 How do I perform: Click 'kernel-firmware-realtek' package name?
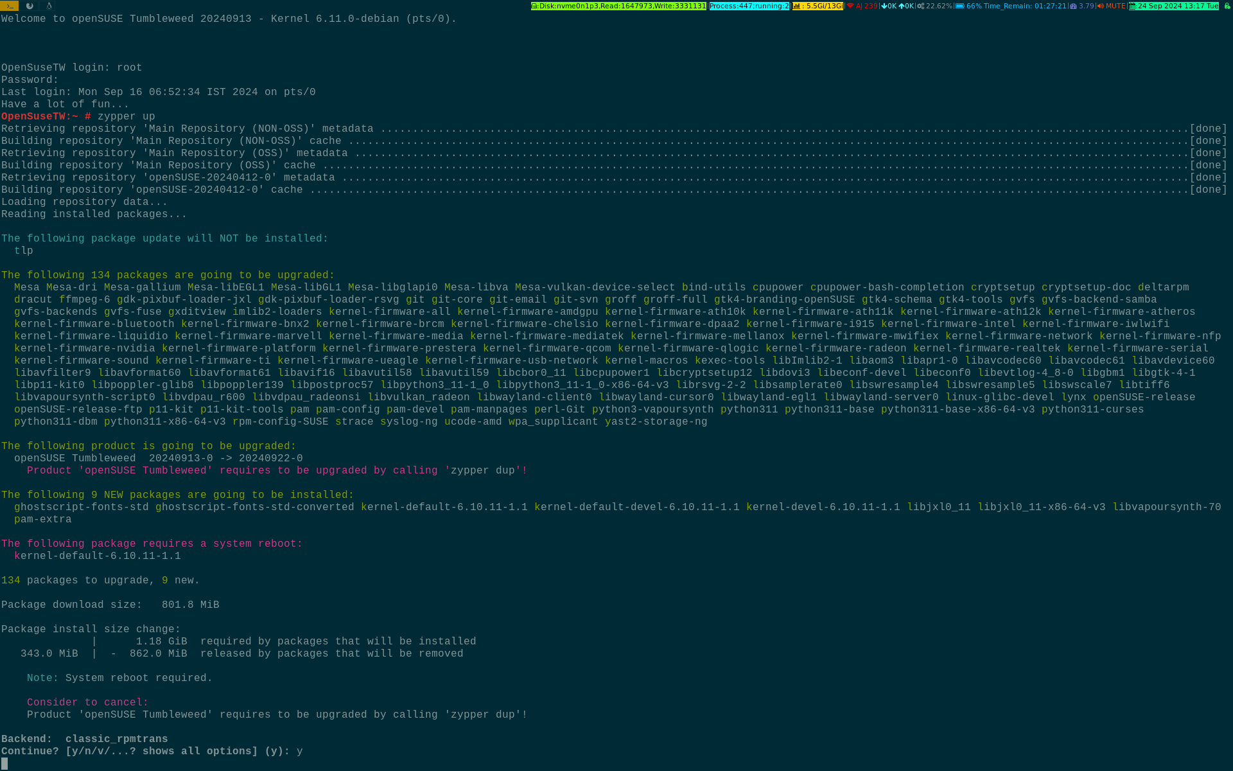[x=987, y=348]
